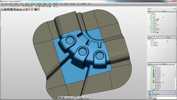The width and height of the screenshot is (177, 100).
Task: Toggle visibility filter icon for Mesh entities
Action: pos(152,22)
